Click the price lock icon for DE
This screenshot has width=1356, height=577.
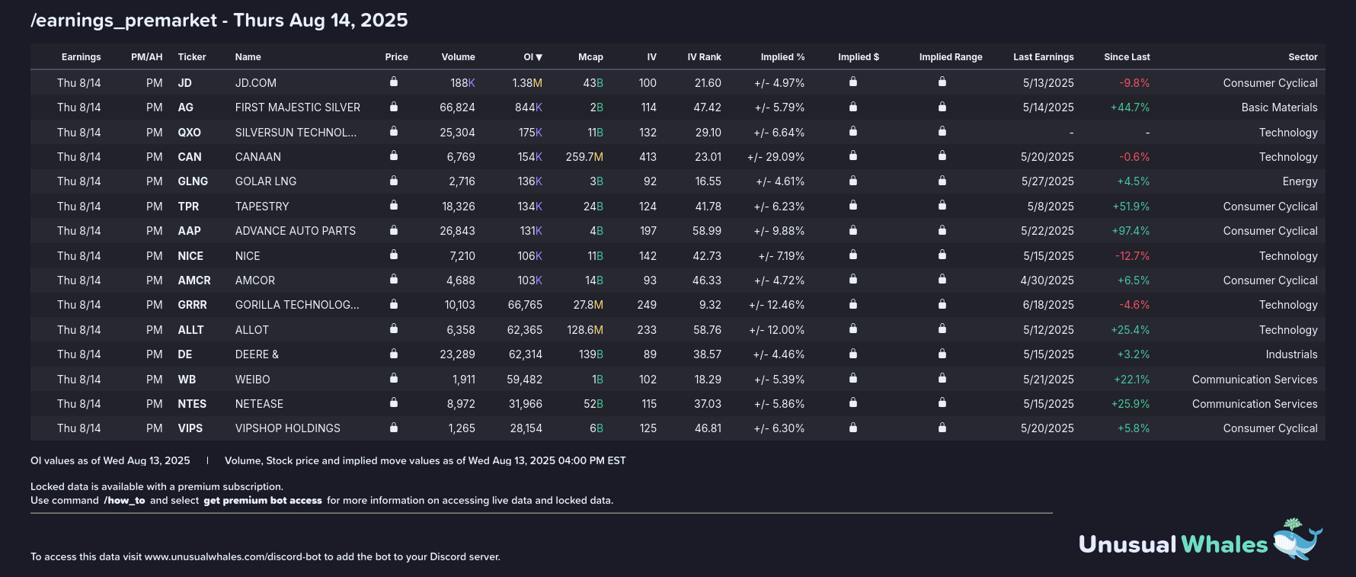[394, 353]
